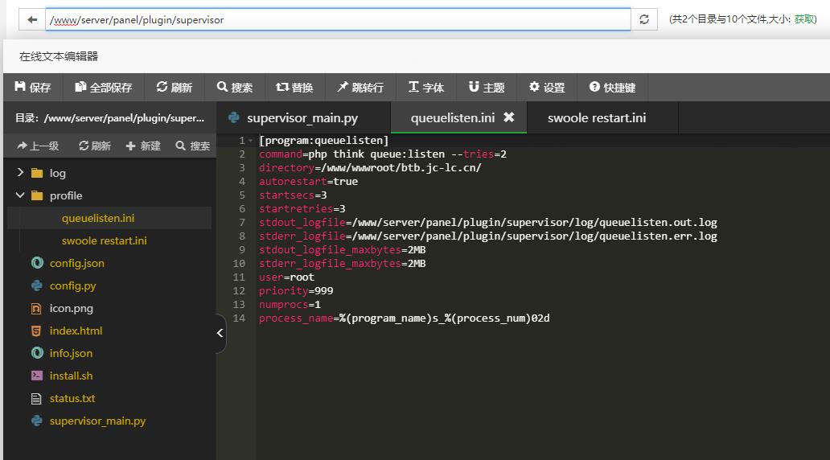The image size is (830, 460).
Task: Switch to swoole restart.ini tab
Action: (596, 118)
